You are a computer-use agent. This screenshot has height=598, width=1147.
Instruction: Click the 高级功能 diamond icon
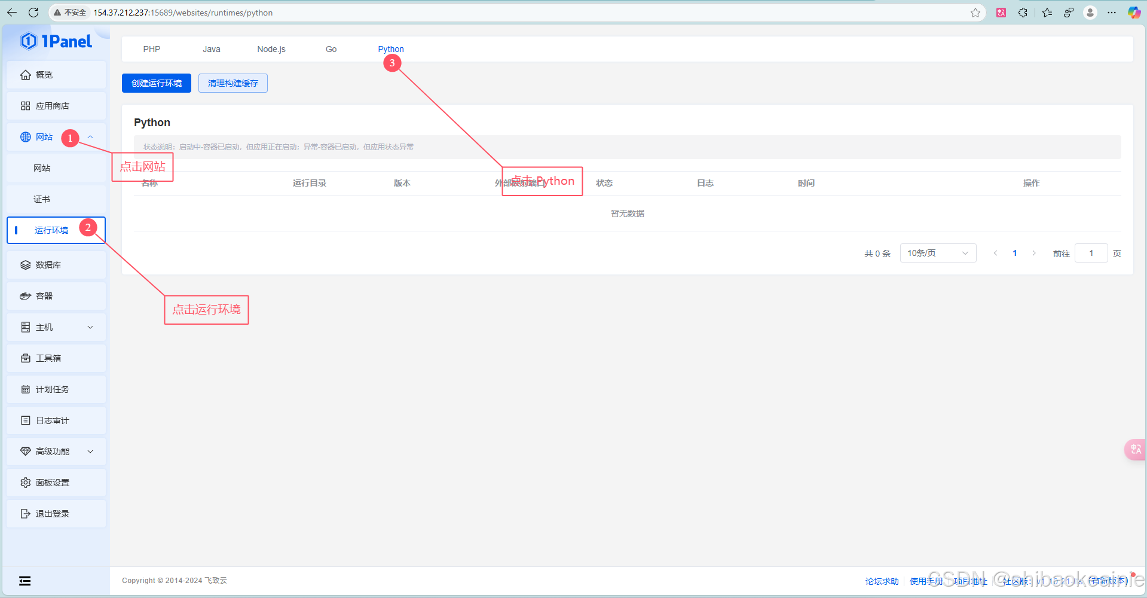[x=25, y=451]
